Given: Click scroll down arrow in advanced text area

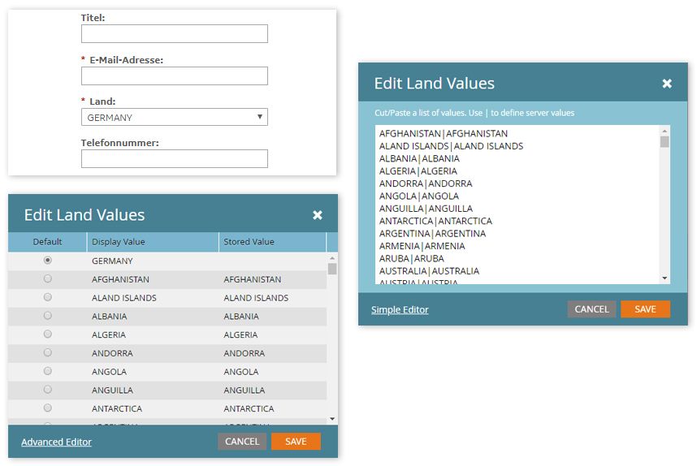Looking at the screenshot, I should coord(665,278).
